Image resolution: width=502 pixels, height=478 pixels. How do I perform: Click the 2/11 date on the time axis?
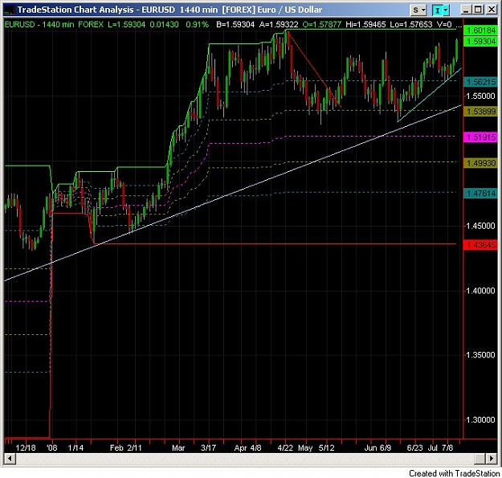point(134,447)
